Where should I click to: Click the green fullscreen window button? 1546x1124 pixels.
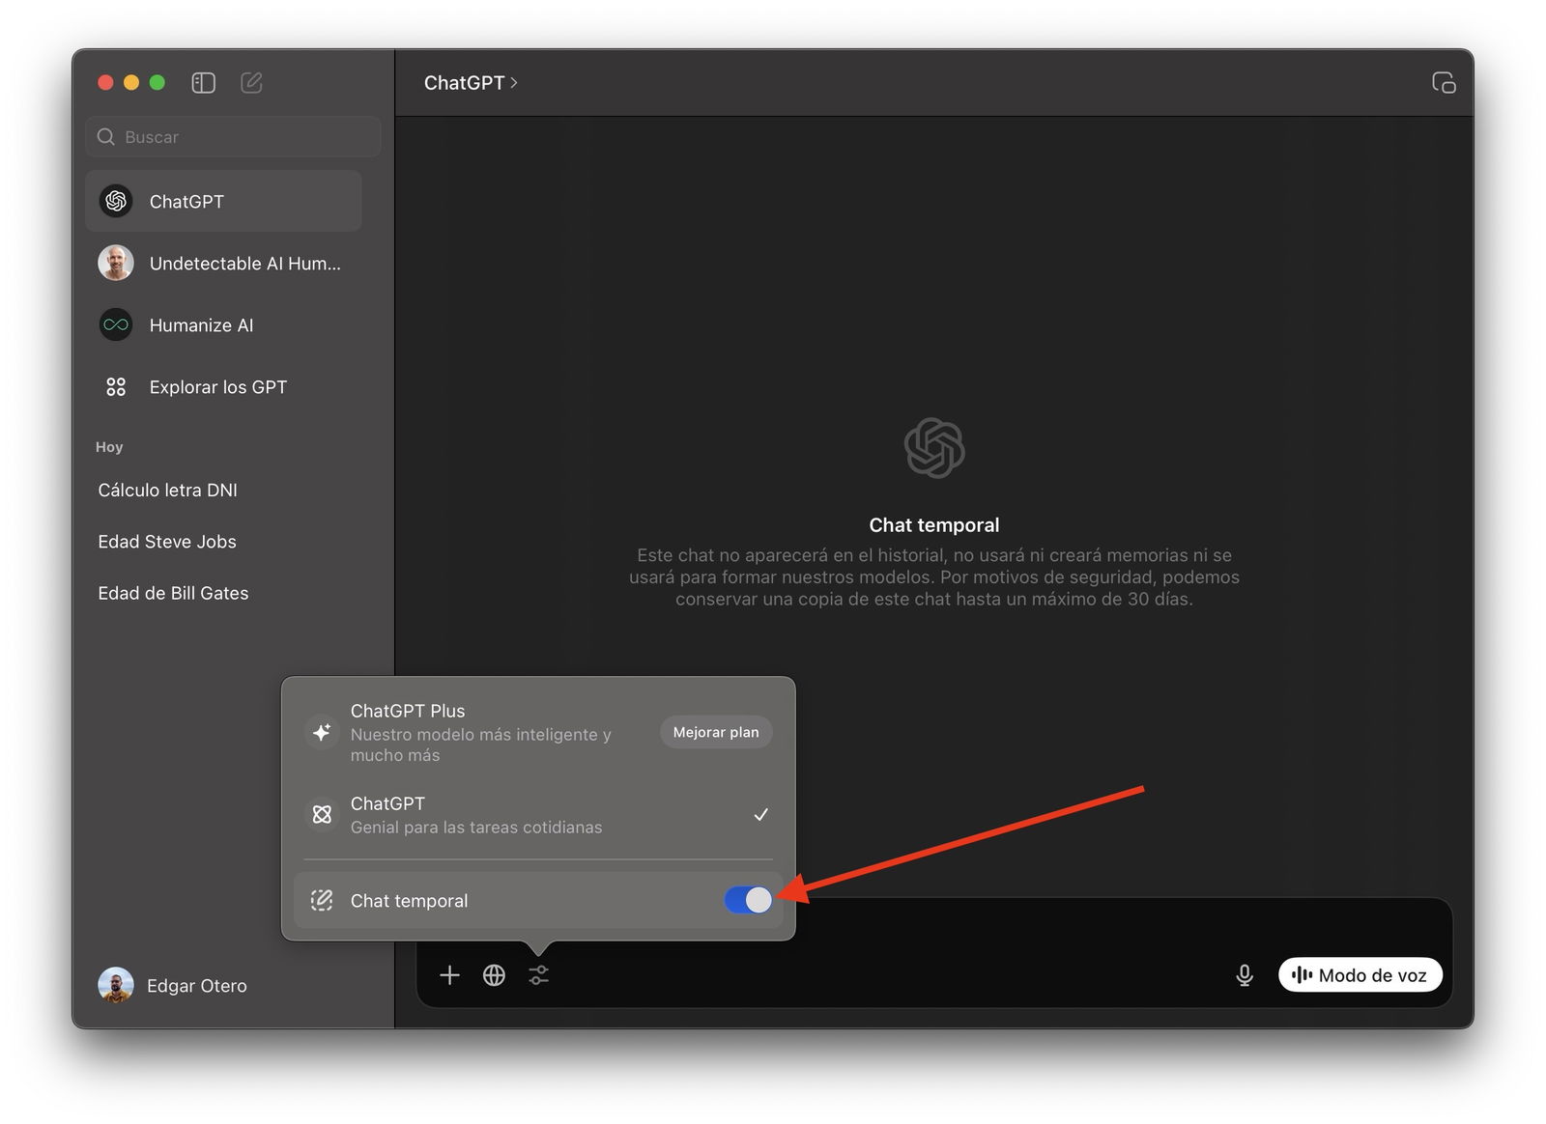(157, 83)
